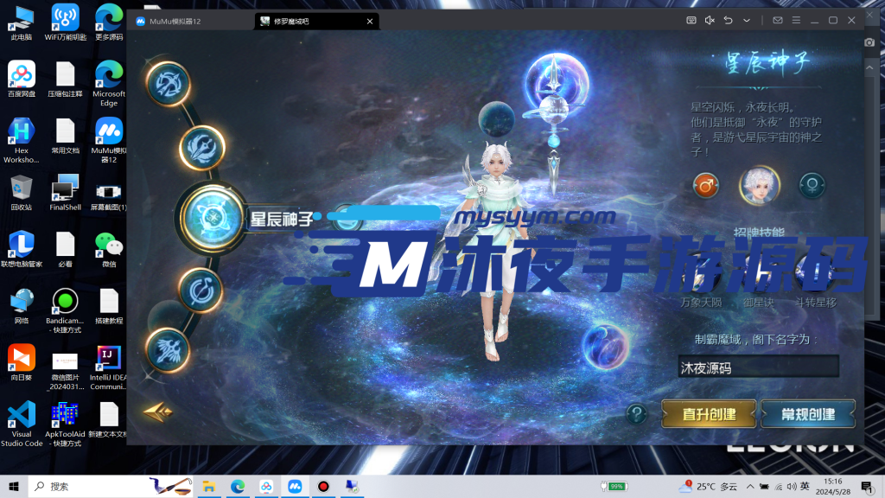Open the toolbar chevron dropdown
The height and width of the screenshot is (498, 885).
pos(747,19)
